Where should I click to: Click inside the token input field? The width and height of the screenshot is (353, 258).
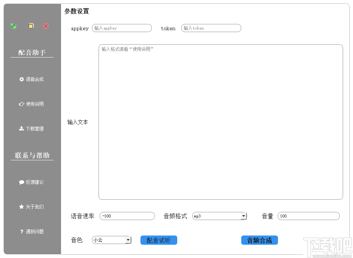tap(211, 28)
